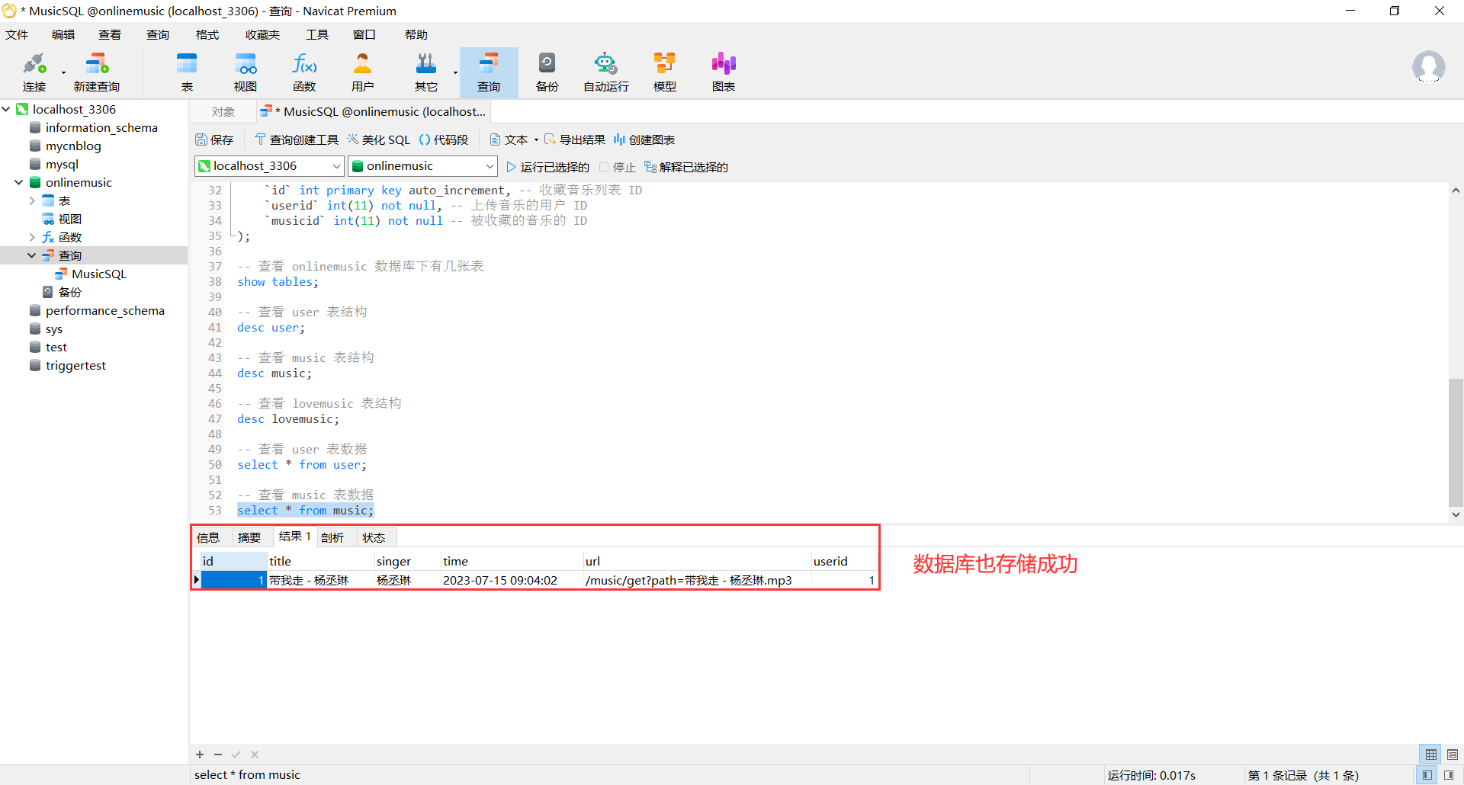Switch to the Profile (剖析) result tab
The image size is (1464, 785).
332,537
